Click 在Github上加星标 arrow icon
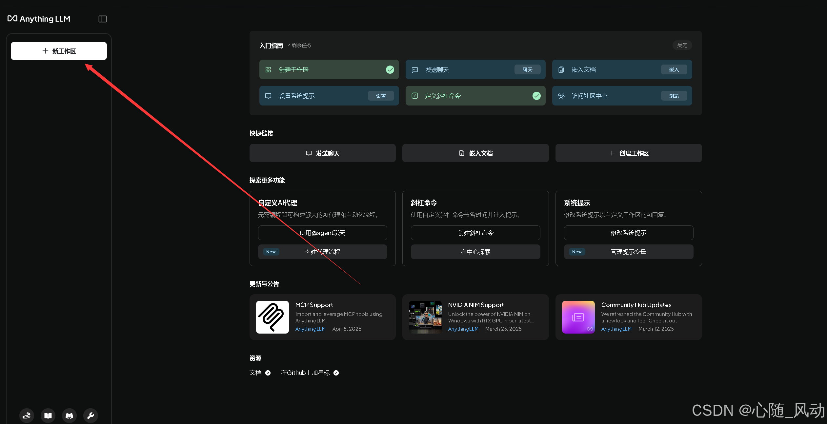The height and width of the screenshot is (424, 827). click(x=336, y=373)
